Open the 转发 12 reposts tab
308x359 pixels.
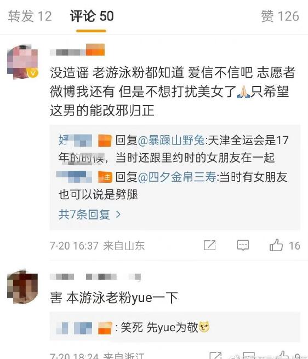click(x=30, y=16)
